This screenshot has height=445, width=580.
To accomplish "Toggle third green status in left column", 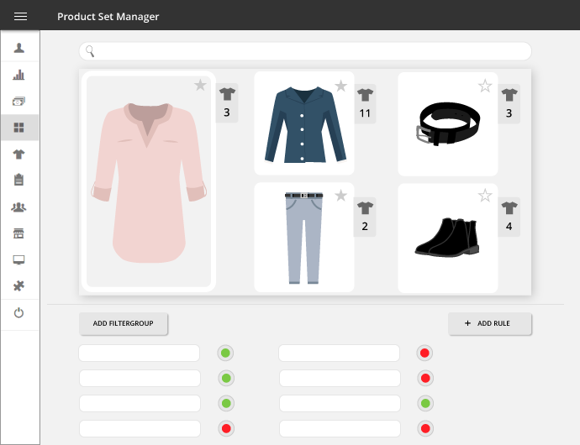I will tap(226, 403).
